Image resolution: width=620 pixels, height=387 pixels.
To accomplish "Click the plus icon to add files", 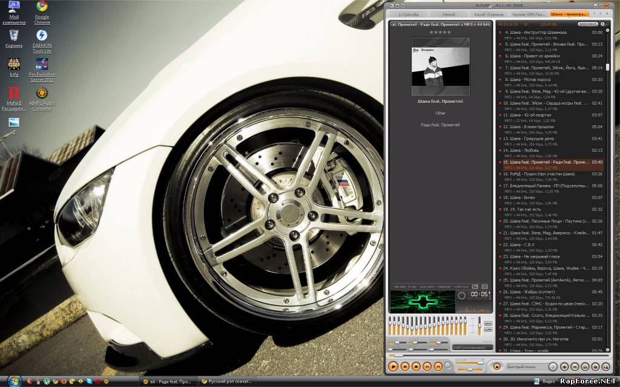I will pos(564,367).
